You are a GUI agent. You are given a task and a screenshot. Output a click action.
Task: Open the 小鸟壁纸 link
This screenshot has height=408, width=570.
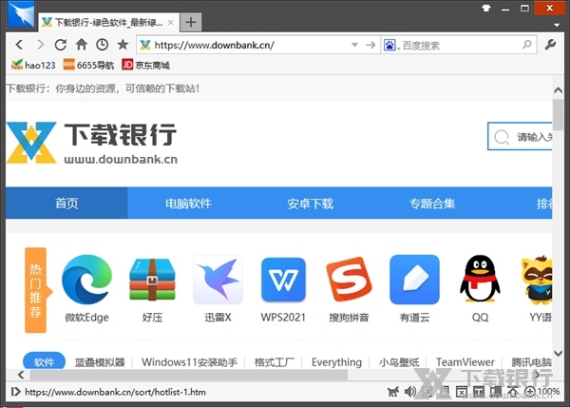point(399,362)
